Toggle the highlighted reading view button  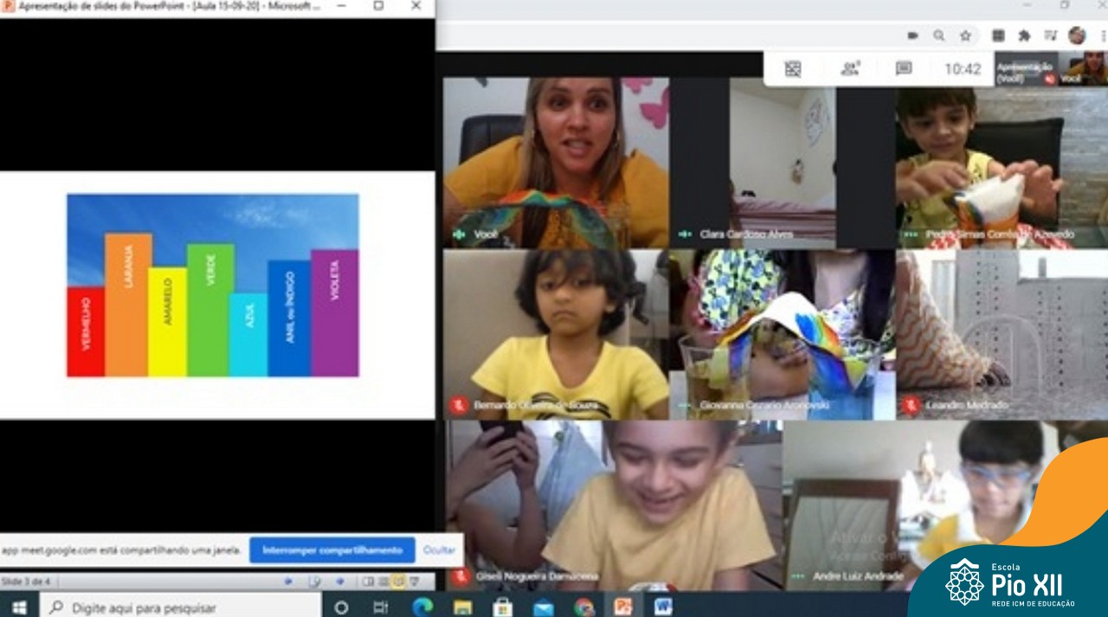click(x=398, y=582)
